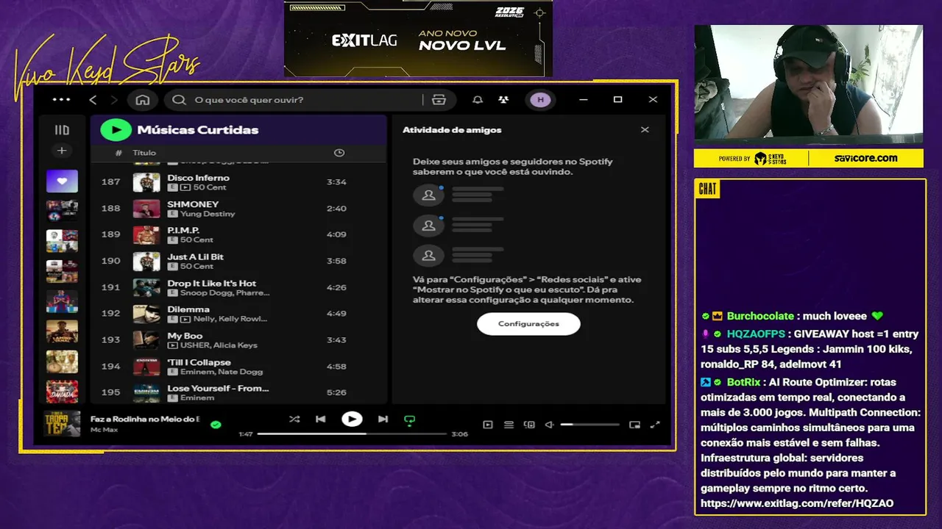Expand Your Library sidebar icon

pyautogui.click(x=62, y=130)
